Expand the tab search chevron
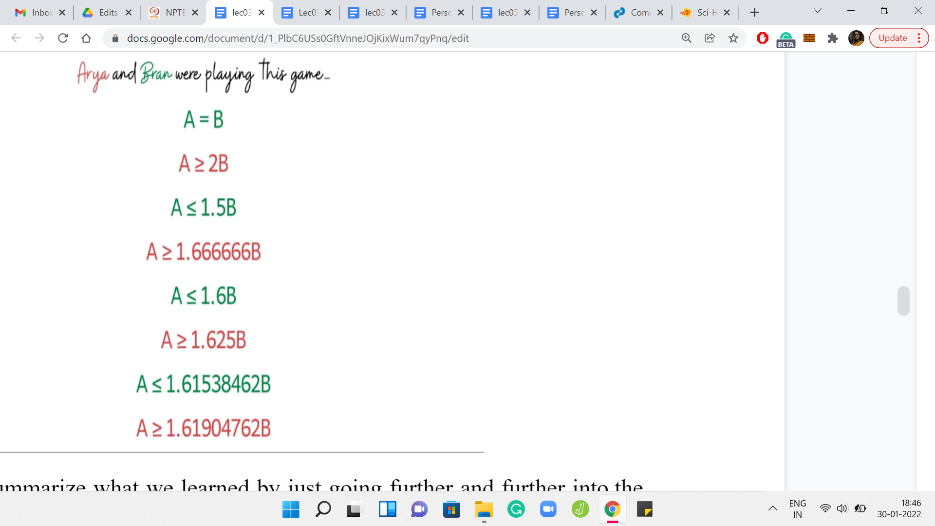 click(x=818, y=11)
